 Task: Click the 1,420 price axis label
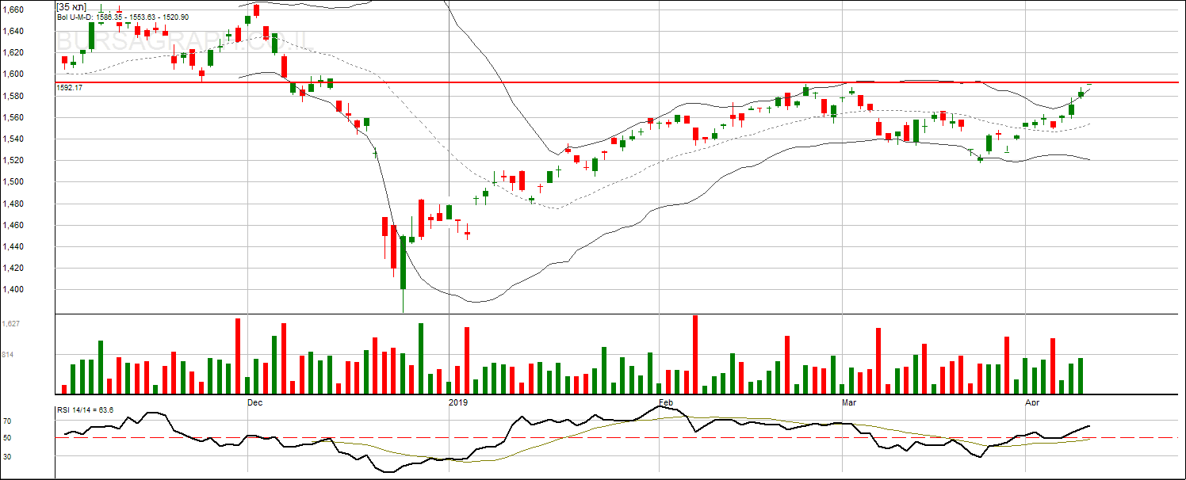[13, 268]
